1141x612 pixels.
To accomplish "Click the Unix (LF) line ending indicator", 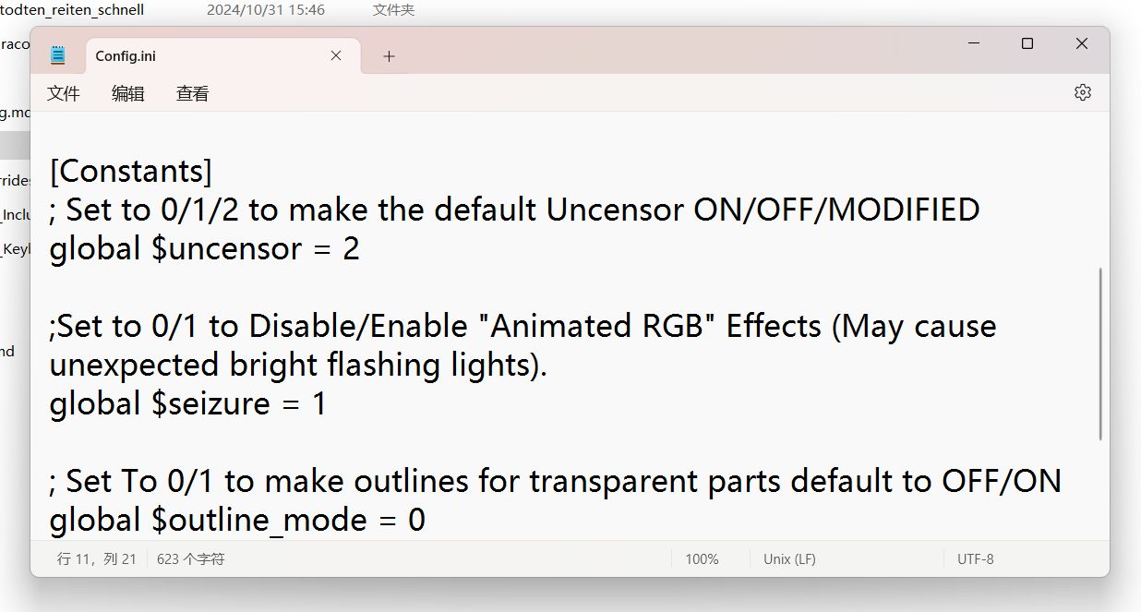I will (x=789, y=558).
